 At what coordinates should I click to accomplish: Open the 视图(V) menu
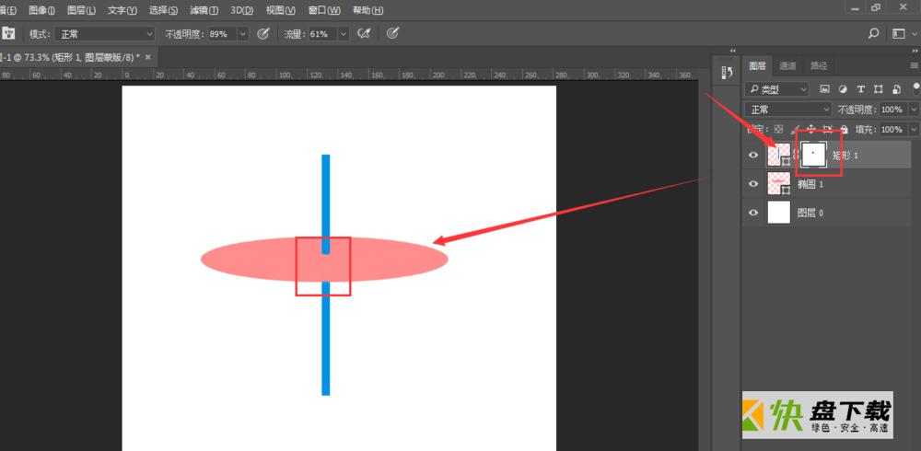[281, 10]
